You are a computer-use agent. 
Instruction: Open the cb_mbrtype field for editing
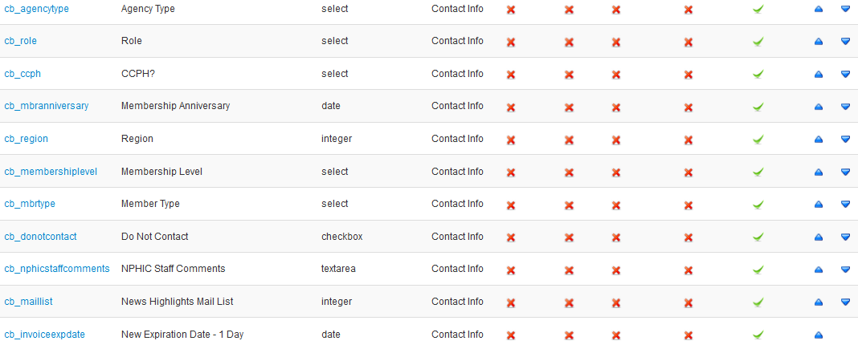[30, 204]
